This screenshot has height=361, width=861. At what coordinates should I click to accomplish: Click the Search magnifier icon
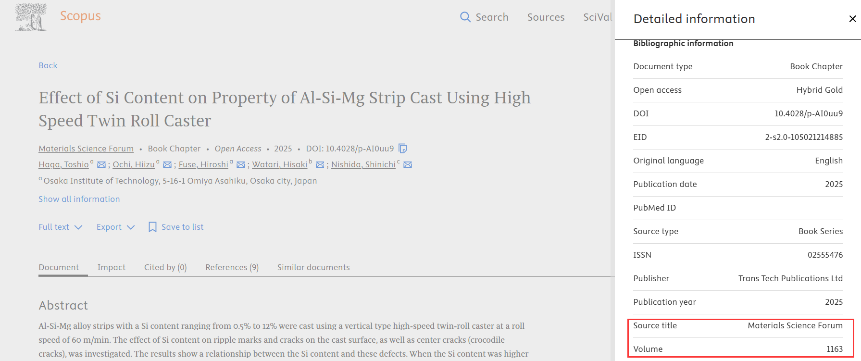tap(465, 17)
